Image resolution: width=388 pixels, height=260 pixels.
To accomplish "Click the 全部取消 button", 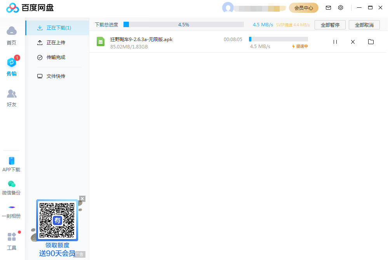I will (x=364, y=25).
